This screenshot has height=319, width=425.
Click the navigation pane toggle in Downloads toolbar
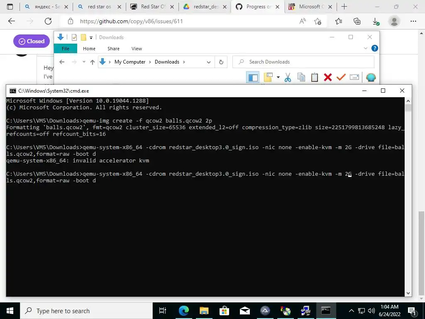click(253, 78)
